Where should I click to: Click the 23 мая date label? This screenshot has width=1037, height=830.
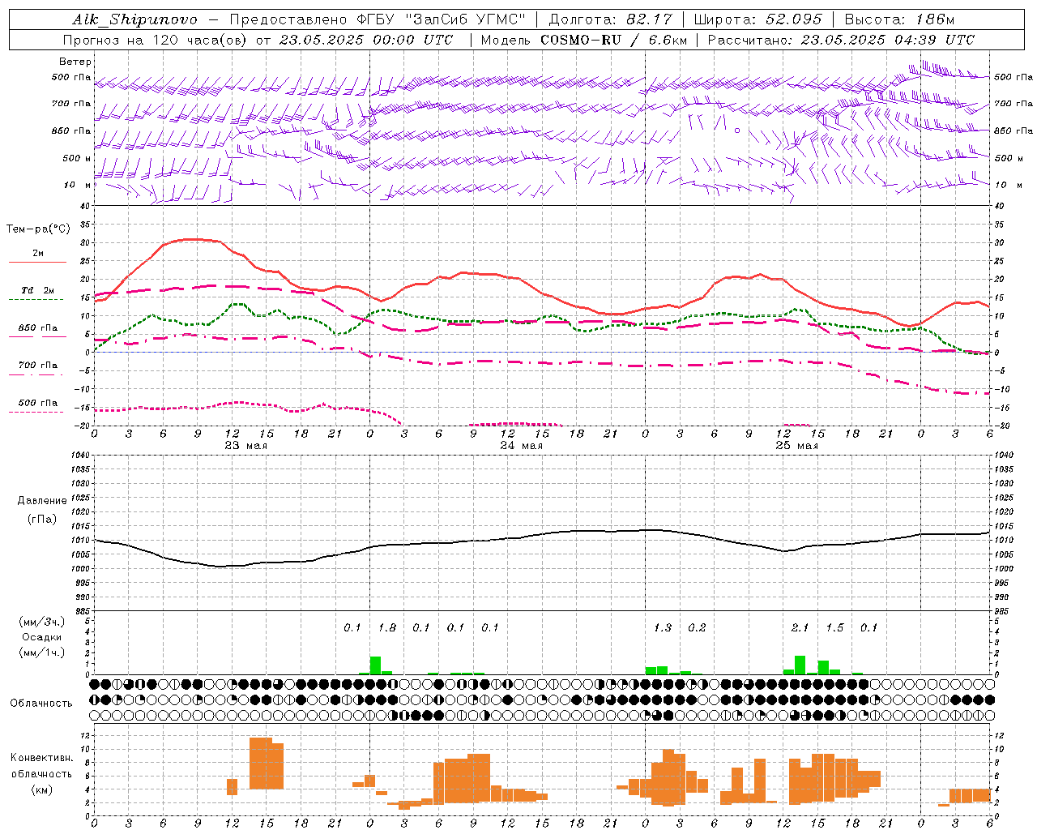point(246,446)
